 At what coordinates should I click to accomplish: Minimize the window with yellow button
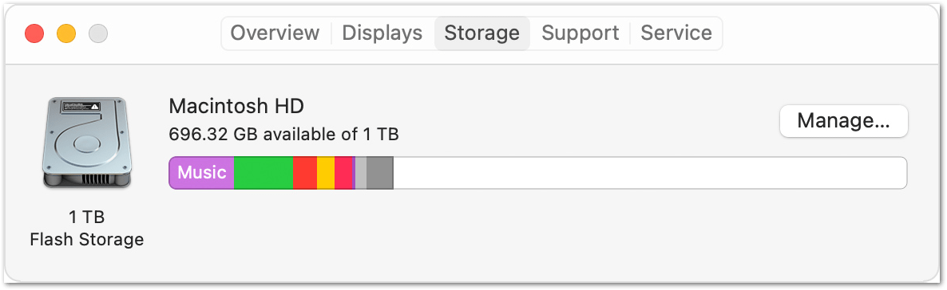(x=66, y=33)
